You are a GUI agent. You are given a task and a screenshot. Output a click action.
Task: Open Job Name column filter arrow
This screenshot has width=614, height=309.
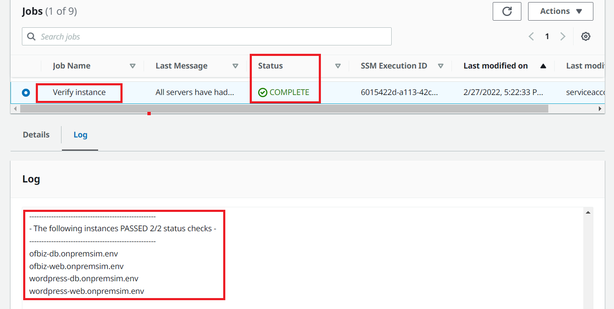[x=133, y=66]
